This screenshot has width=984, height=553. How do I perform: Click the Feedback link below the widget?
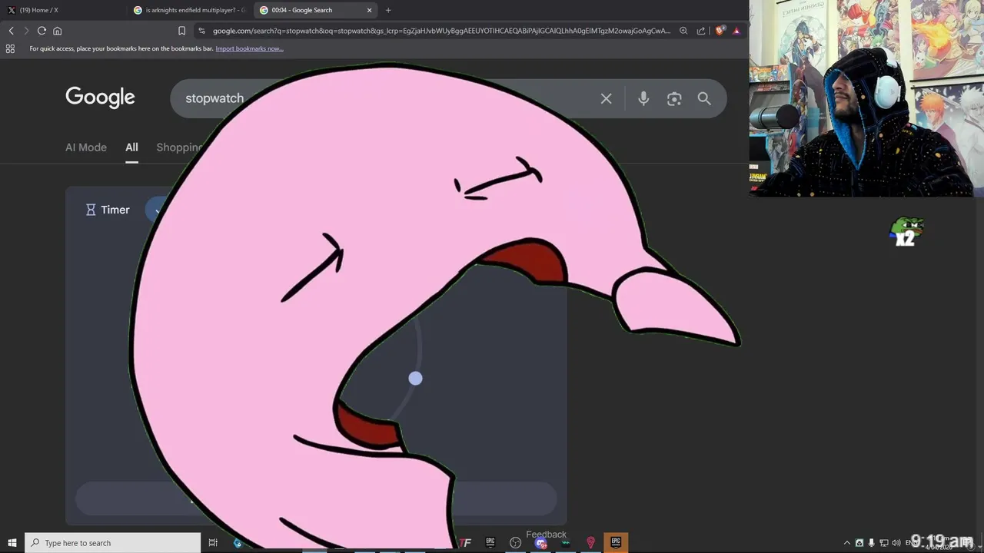tap(546, 534)
